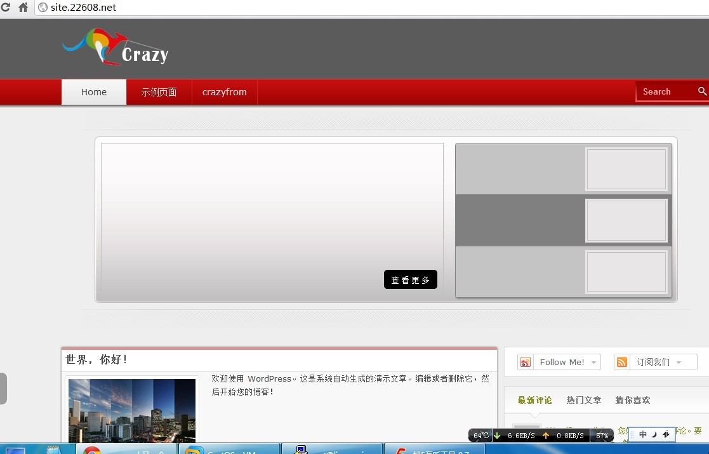Click the search magnifier icon
The height and width of the screenshot is (454, 709).
pos(702,91)
